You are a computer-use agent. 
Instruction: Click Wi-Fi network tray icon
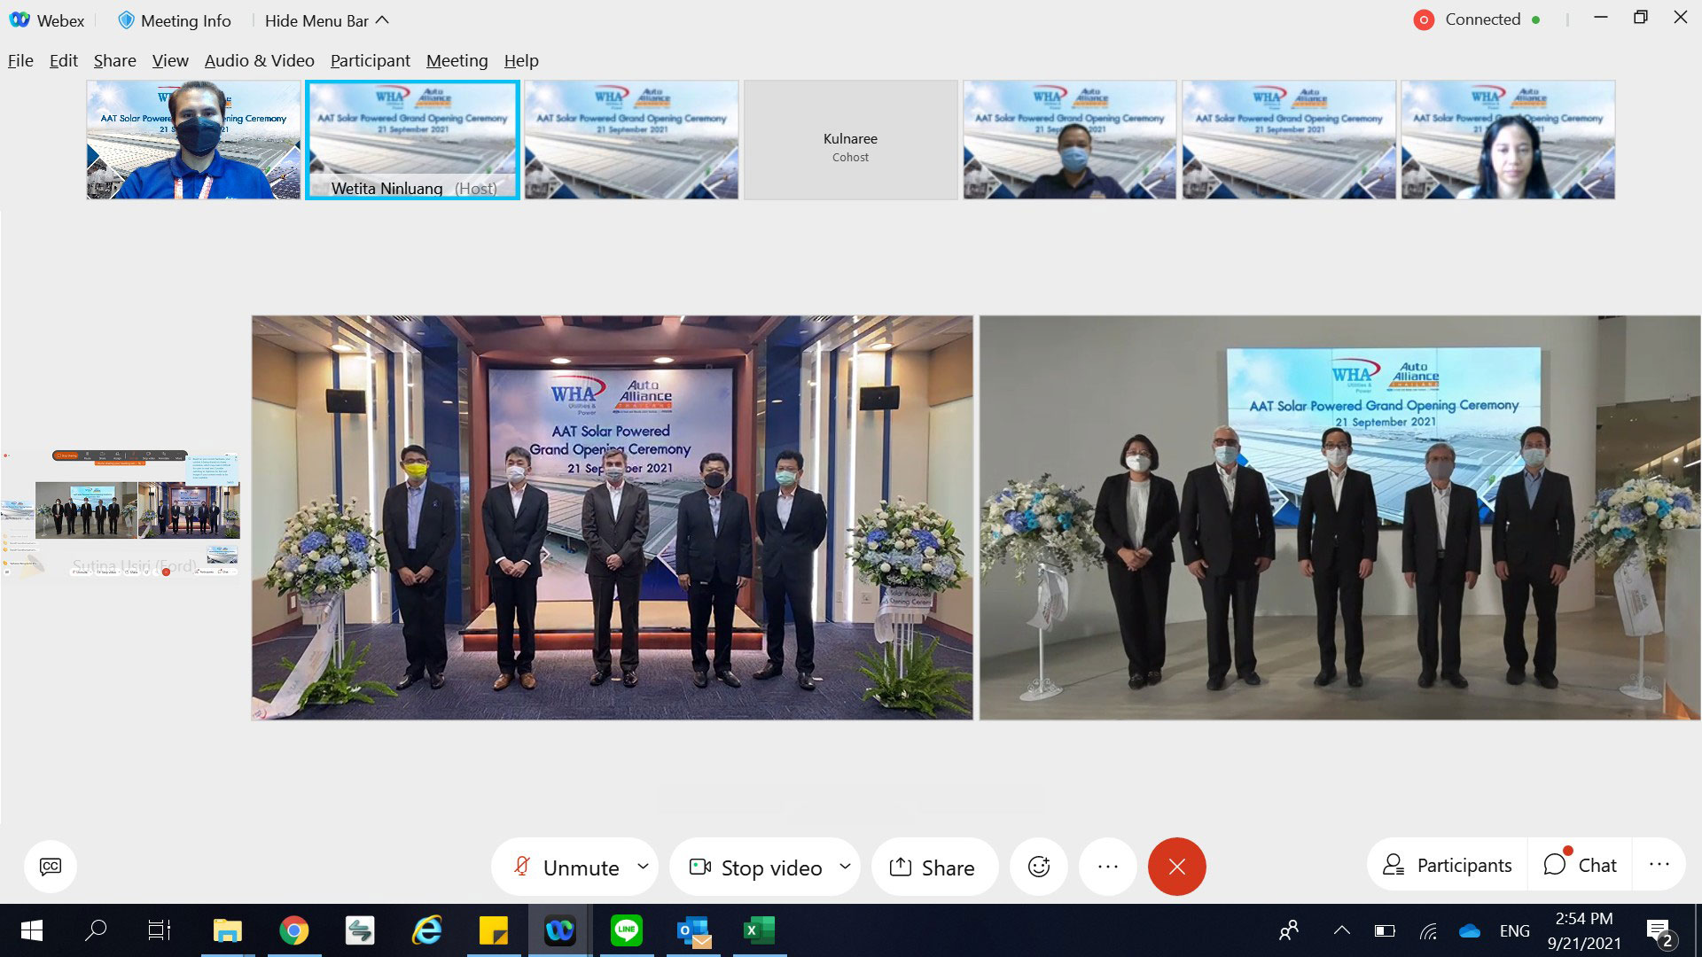[x=1428, y=930]
